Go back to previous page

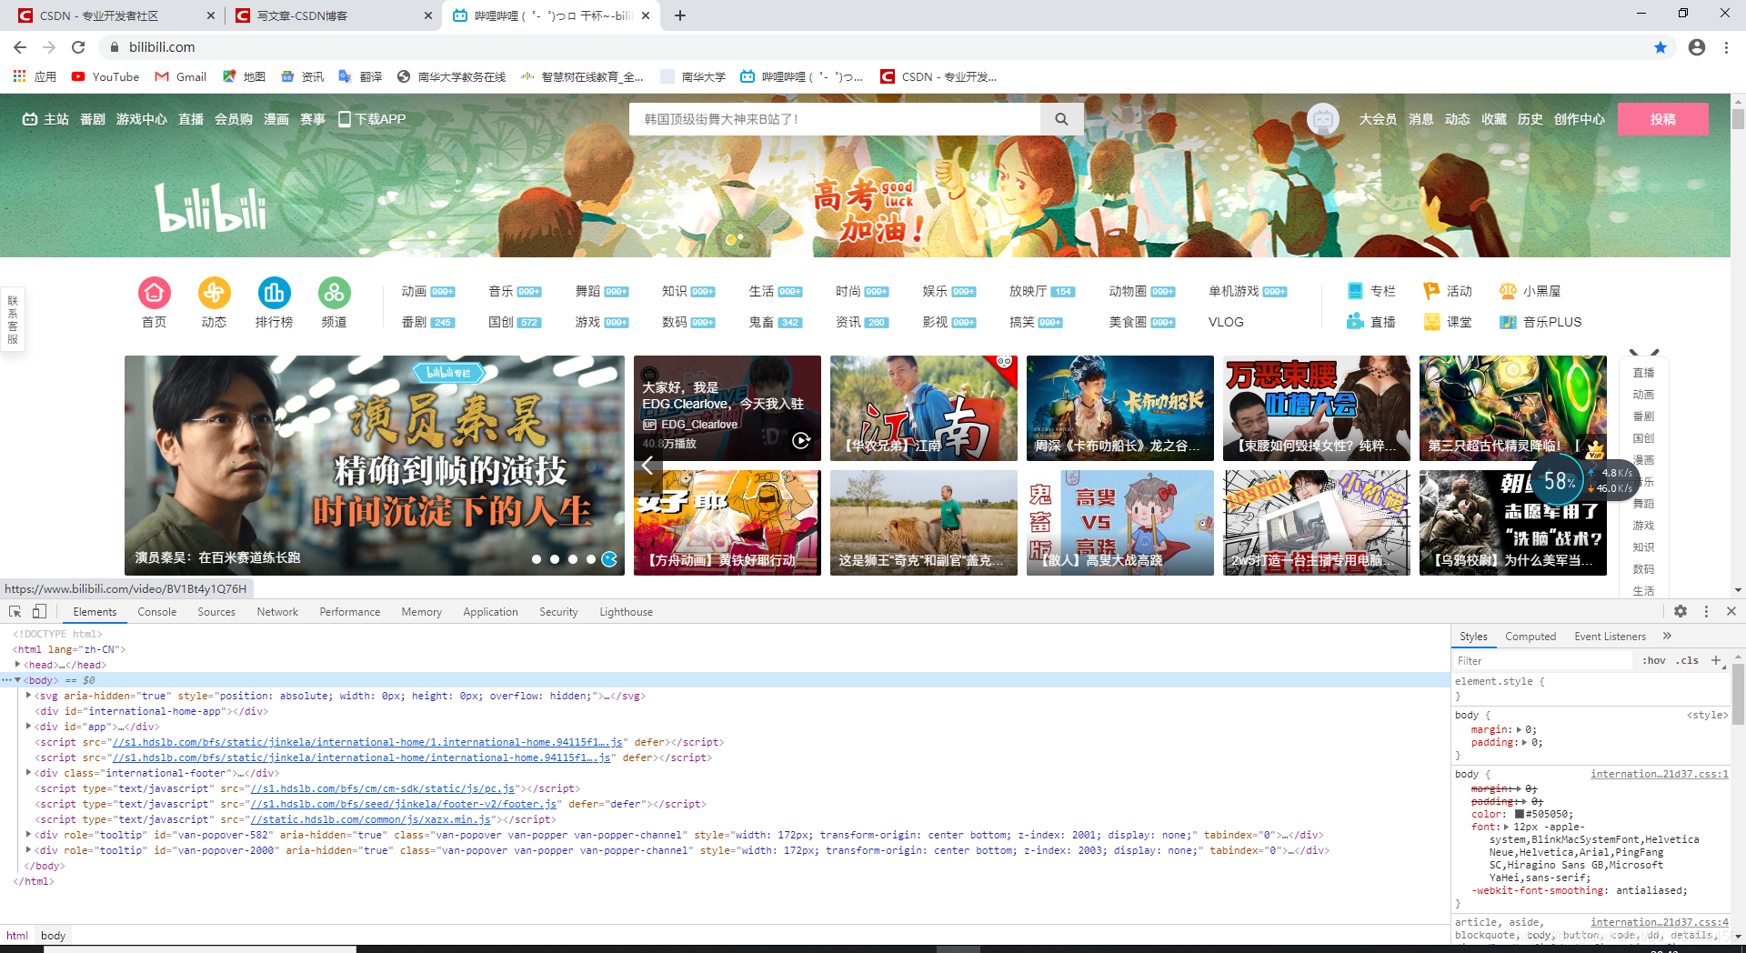[20, 47]
